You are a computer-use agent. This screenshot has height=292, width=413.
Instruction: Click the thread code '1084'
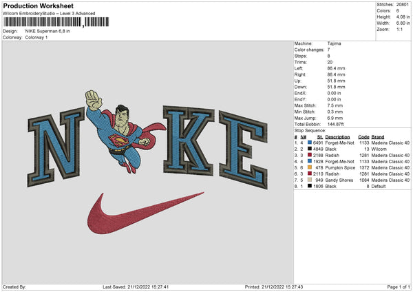click(364, 180)
